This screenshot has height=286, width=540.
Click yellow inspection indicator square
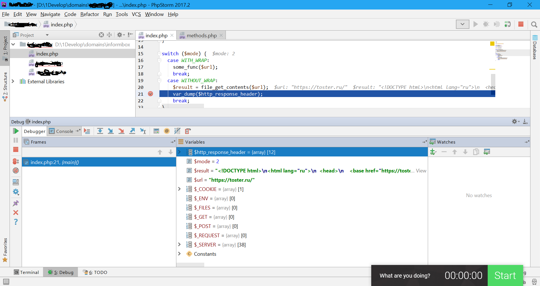(x=492, y=43)
